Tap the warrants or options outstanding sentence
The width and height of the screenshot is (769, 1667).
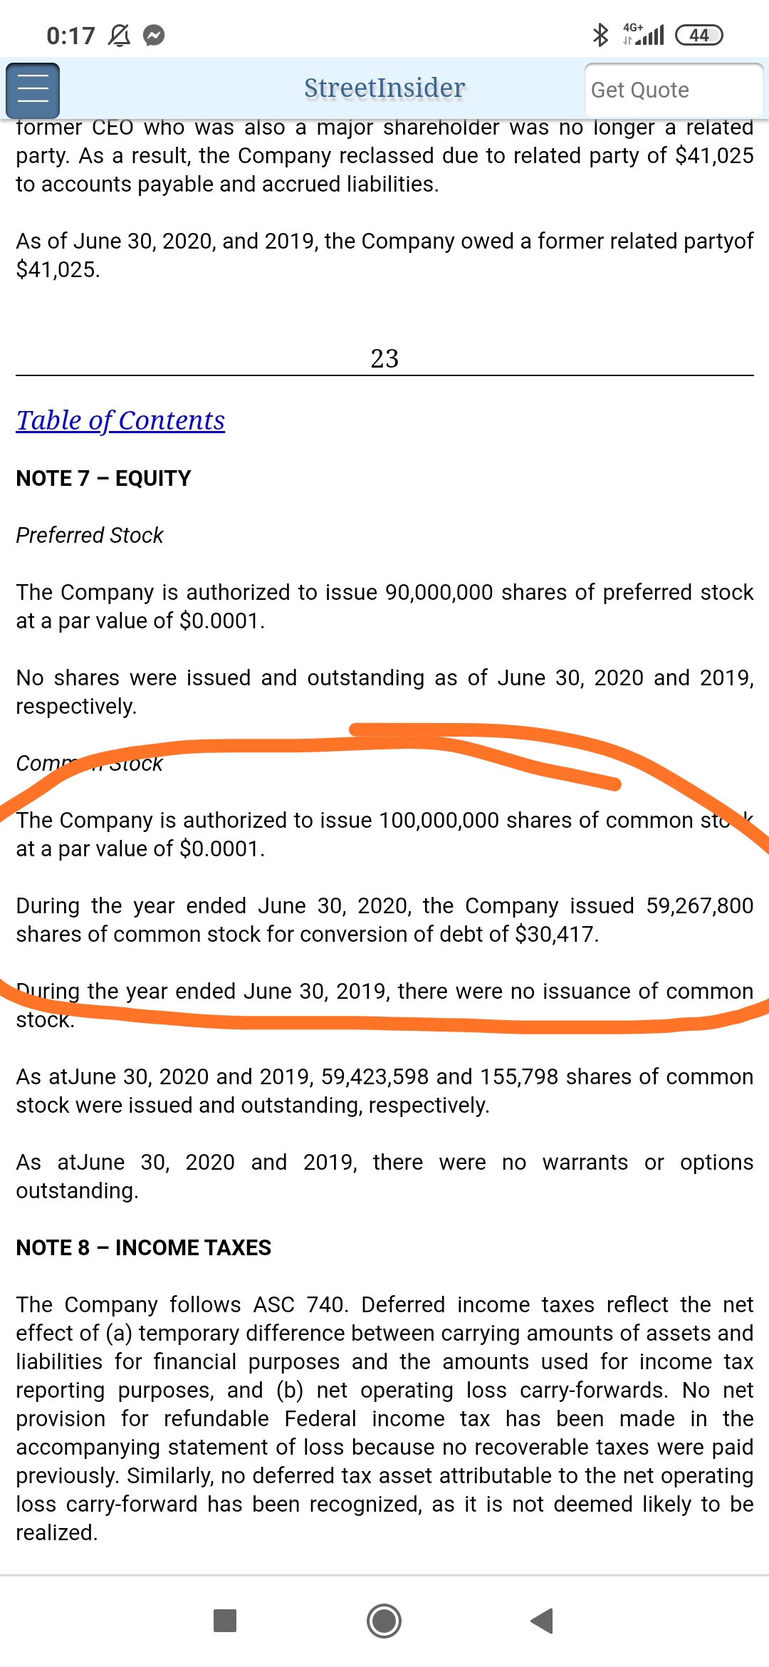pyautogui.click(x=384, y=1176)
